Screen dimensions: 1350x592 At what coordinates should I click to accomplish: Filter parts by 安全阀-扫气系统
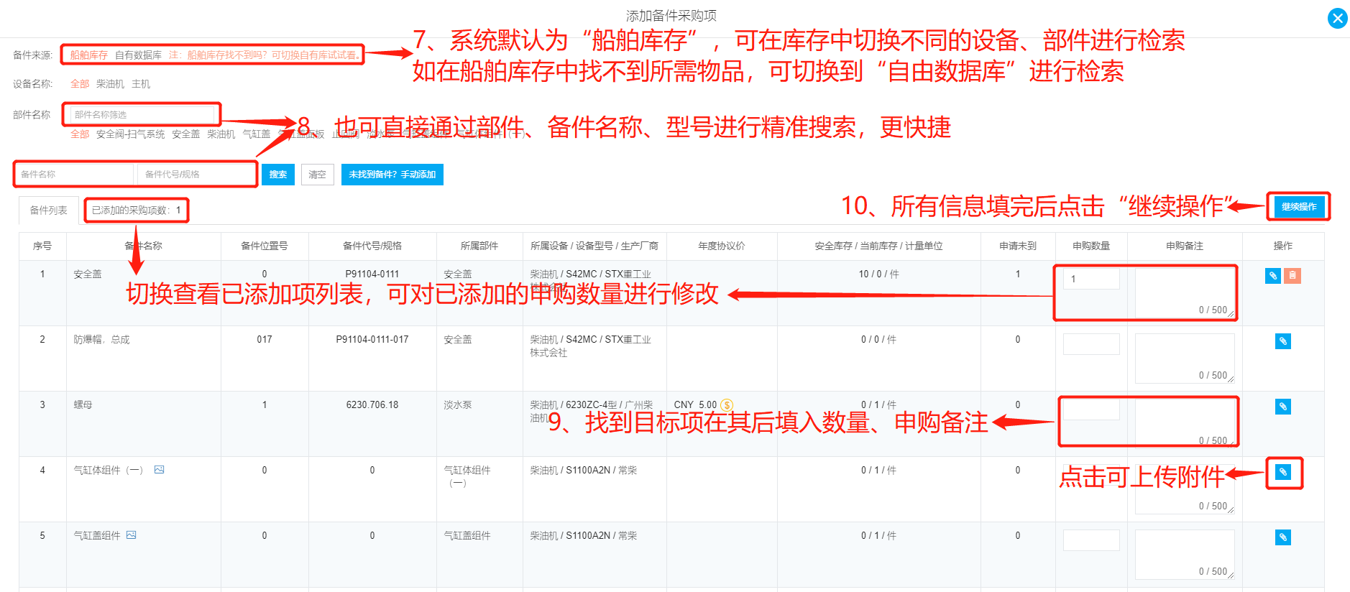tap(130, 134)
